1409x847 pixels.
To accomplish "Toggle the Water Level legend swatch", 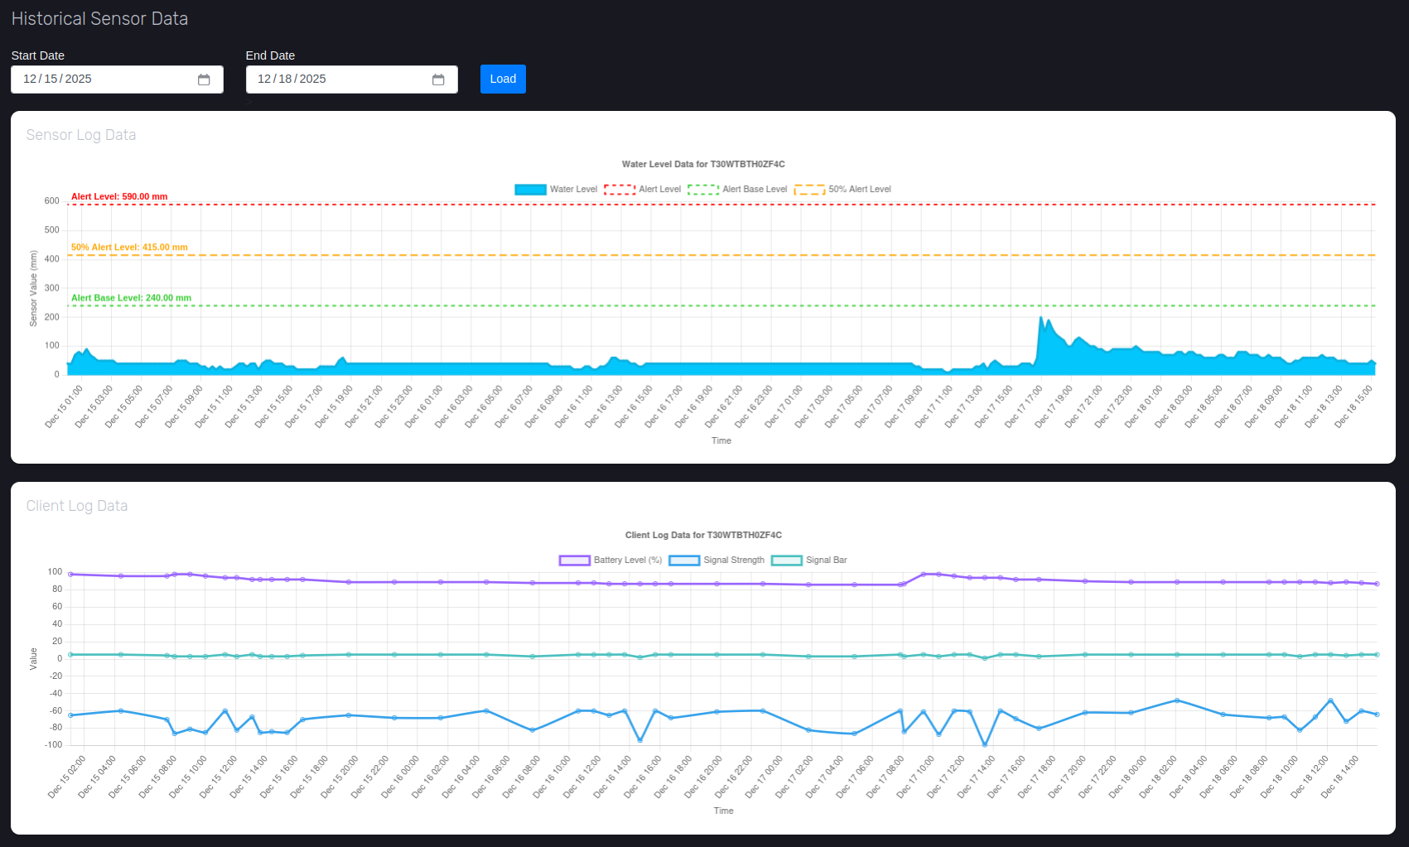I will click(x=530, y=190).
